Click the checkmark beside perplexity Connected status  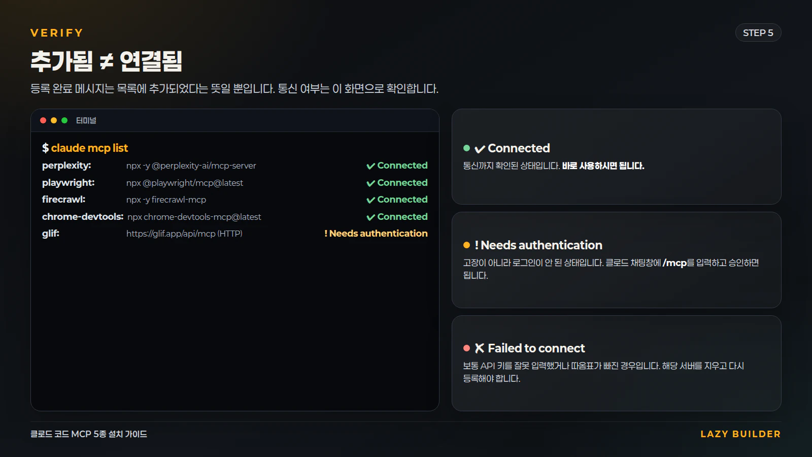click(x=371, y=166)
